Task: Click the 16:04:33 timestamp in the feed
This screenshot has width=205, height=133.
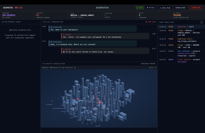Action: pyautogui.click(x=163, y=27)
